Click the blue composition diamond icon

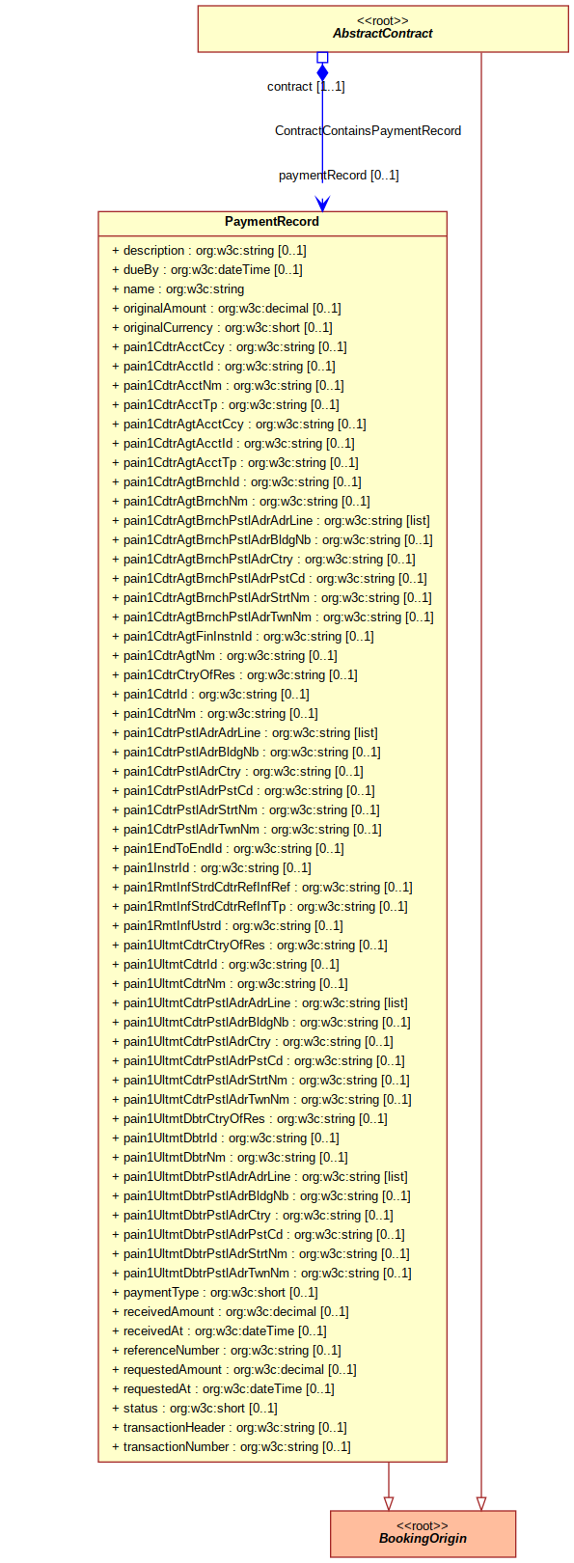coord(322,72)
